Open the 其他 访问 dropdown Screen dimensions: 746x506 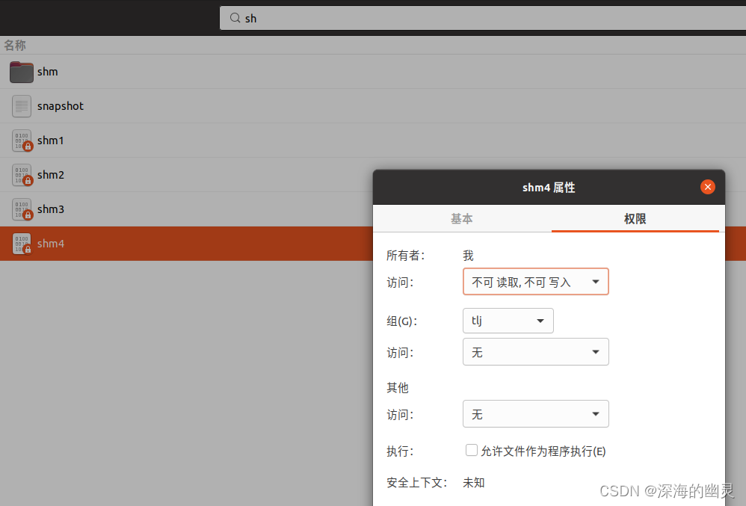point(535,413)
